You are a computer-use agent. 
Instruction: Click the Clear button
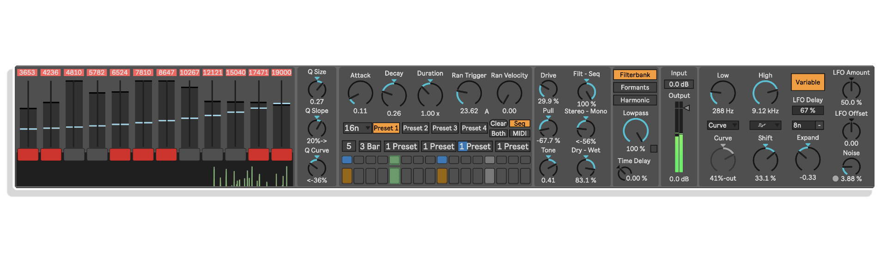(498, 124)
